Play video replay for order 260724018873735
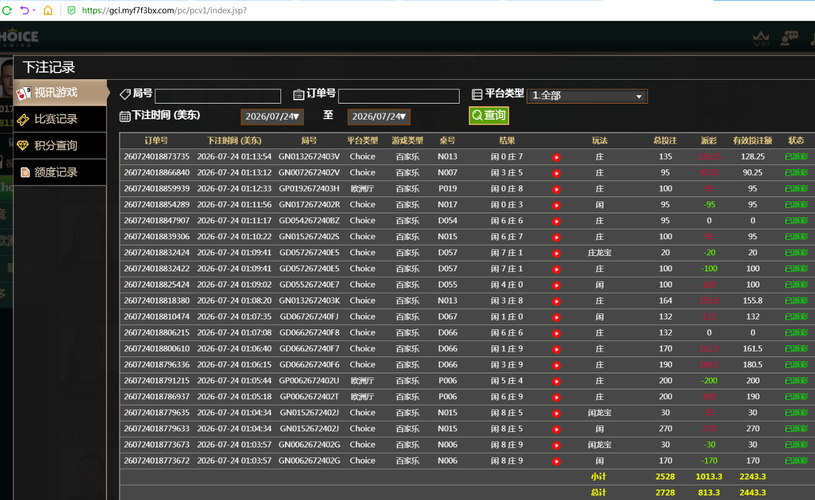815x500 pixels. tap(557, 157)
